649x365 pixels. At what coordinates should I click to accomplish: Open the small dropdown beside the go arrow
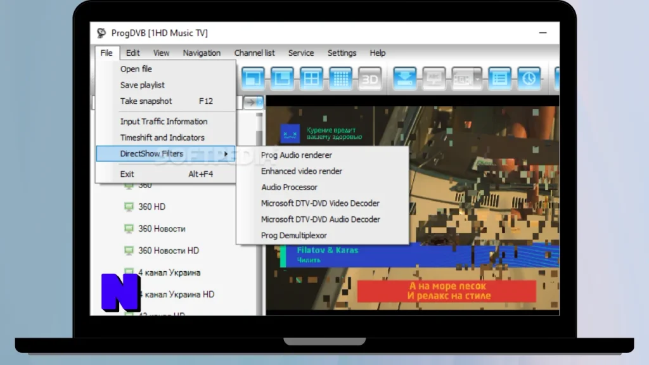[x=260, y=102]
